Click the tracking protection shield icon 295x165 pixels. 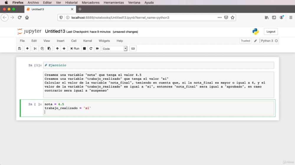point(61,18)
